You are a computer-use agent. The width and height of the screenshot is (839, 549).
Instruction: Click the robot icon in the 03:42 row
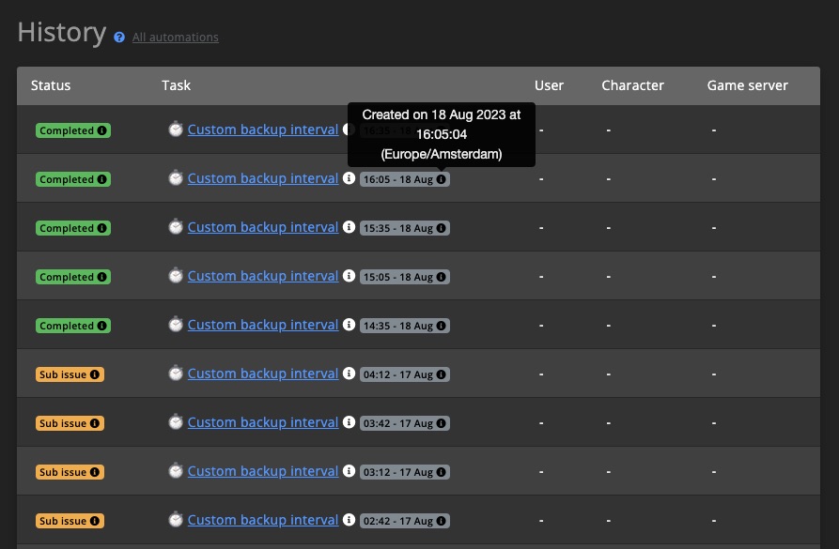tap(176, 422)
